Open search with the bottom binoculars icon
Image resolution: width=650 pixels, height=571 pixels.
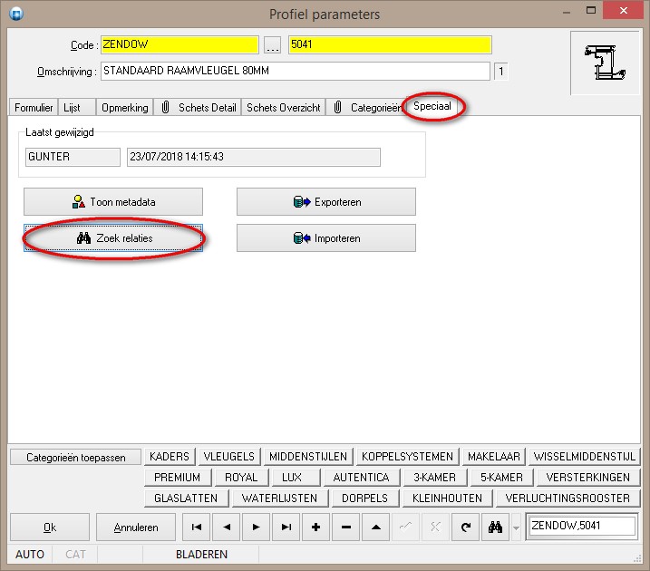click(x=495, y=527)
